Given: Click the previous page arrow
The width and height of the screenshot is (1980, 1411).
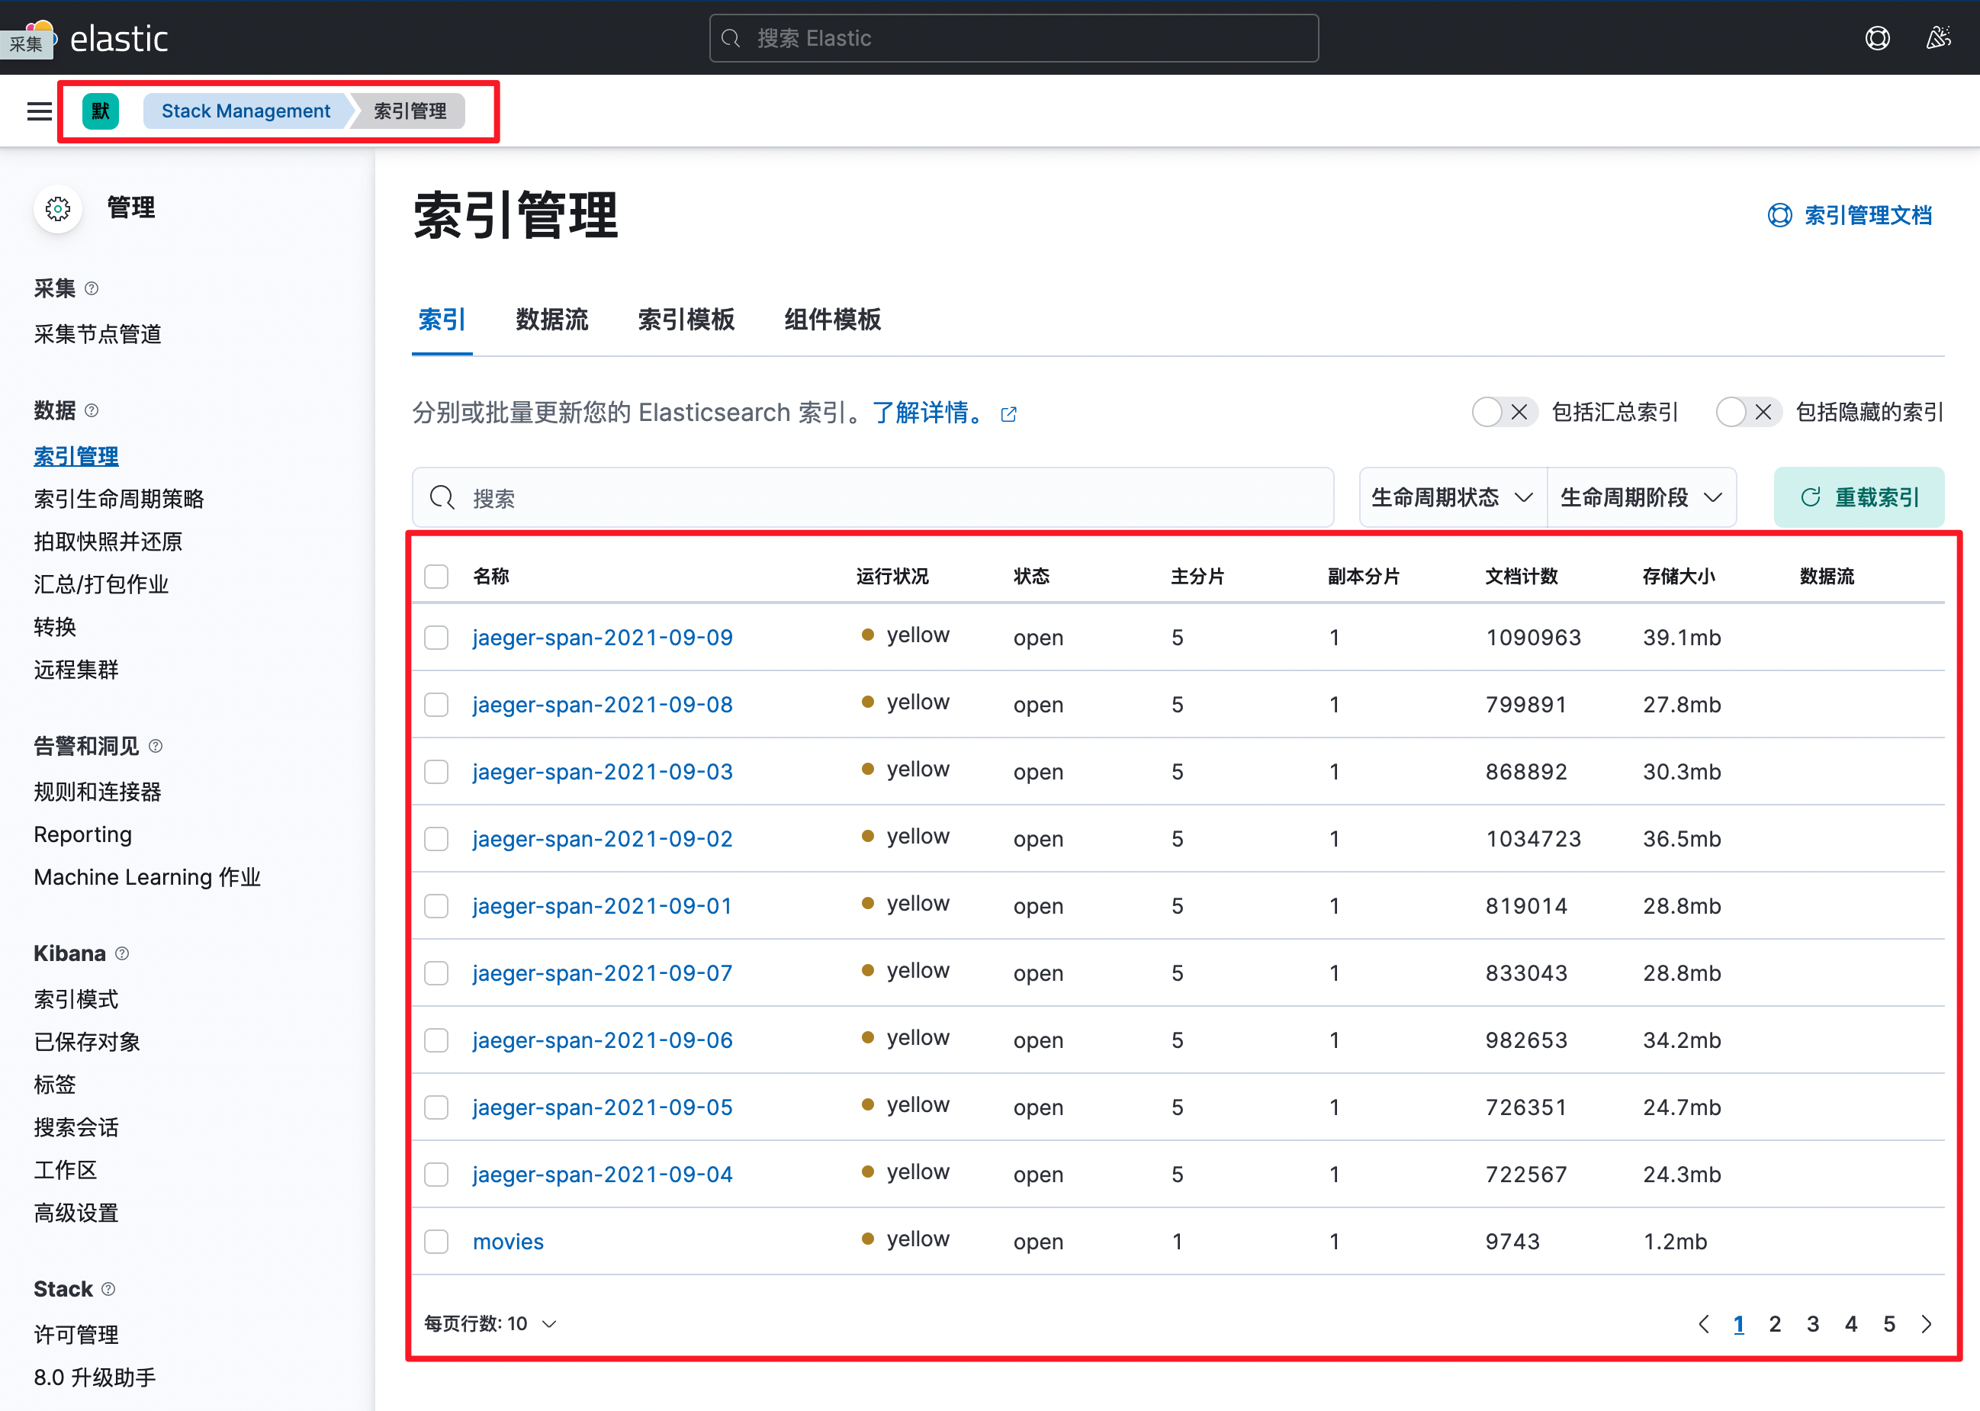Looking at the screenshot, I should (x=1703, y=1323).
